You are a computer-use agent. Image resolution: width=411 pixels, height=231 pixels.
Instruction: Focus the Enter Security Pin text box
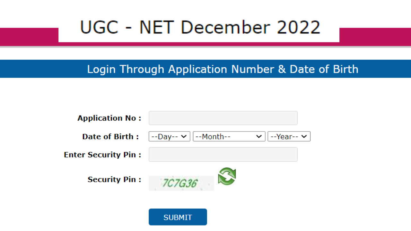pyautogui.click(x=223, y=154)
